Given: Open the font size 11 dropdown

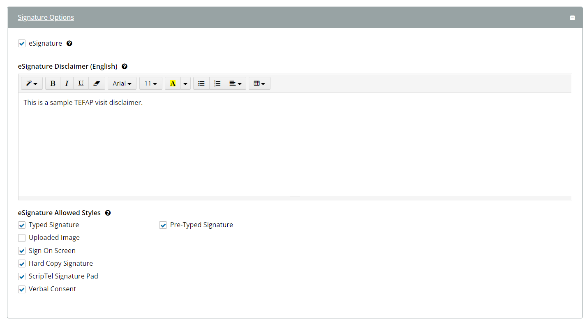Looking at the screenshot, I should tap(150, 83).
